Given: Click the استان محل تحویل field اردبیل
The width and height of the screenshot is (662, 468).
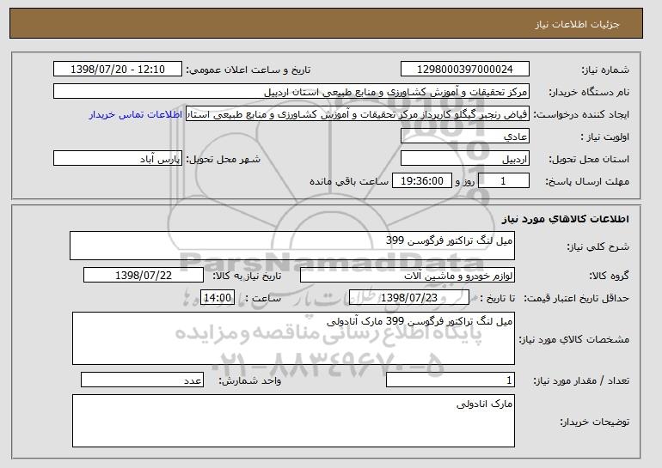Looking at the screenshot, I should [465, 159].
